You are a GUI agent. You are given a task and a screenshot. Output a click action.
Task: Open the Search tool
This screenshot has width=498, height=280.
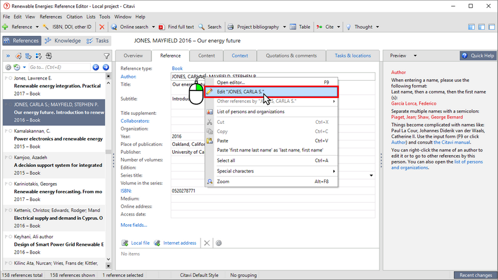click(x=210, y=27)
